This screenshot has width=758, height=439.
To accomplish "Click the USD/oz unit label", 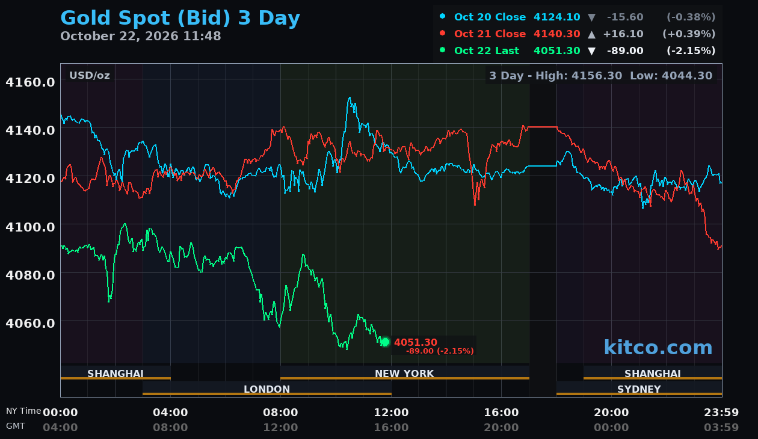I will tap(90, 76).
